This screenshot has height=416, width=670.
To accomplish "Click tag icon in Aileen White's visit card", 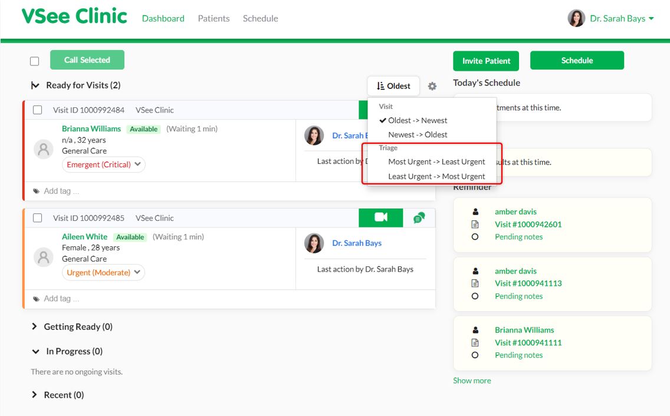I will point(37,299).
